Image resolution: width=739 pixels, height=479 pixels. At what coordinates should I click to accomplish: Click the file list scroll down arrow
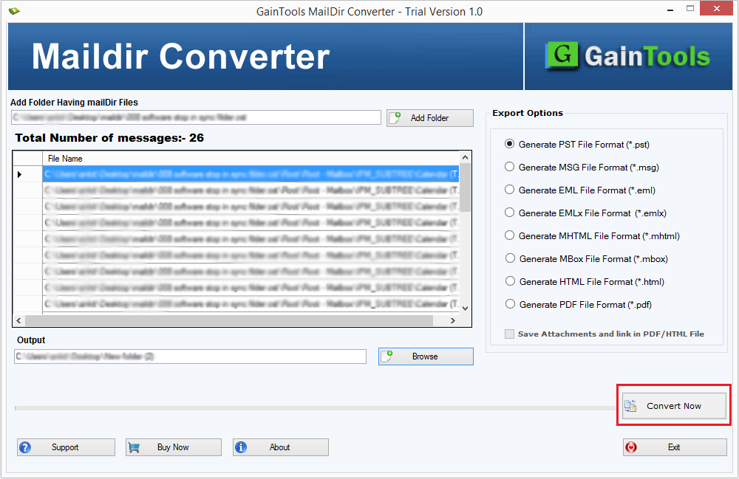(465, 309)
